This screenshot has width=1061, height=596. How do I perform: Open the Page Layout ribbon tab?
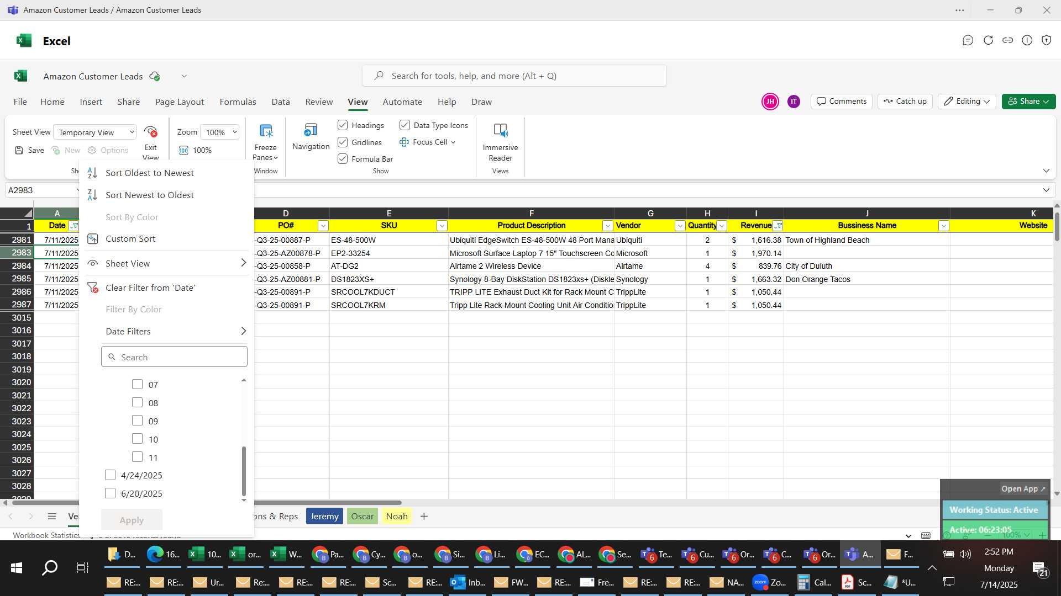[x=180, y=102]
